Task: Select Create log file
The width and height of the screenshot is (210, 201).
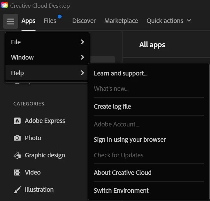Action: click(x=149, y=106)
